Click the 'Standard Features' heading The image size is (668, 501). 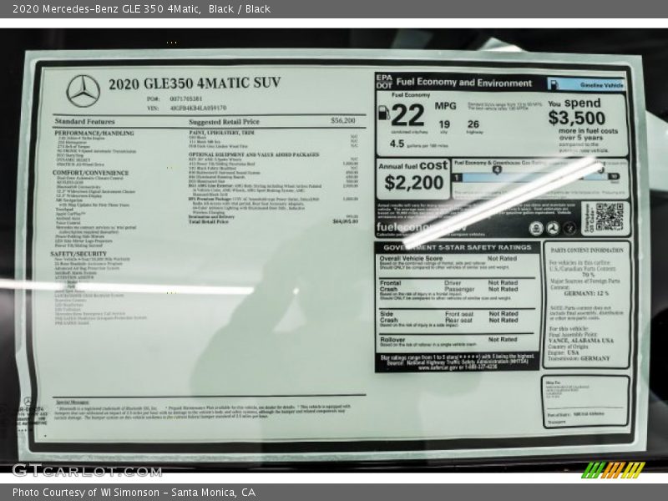[85, 121]
